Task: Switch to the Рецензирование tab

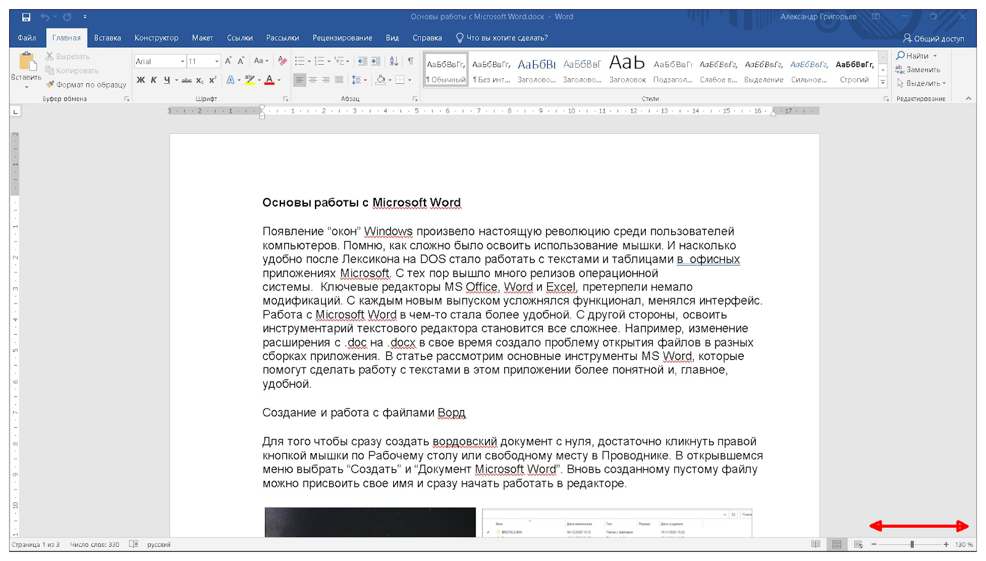Action: (342, 38)
